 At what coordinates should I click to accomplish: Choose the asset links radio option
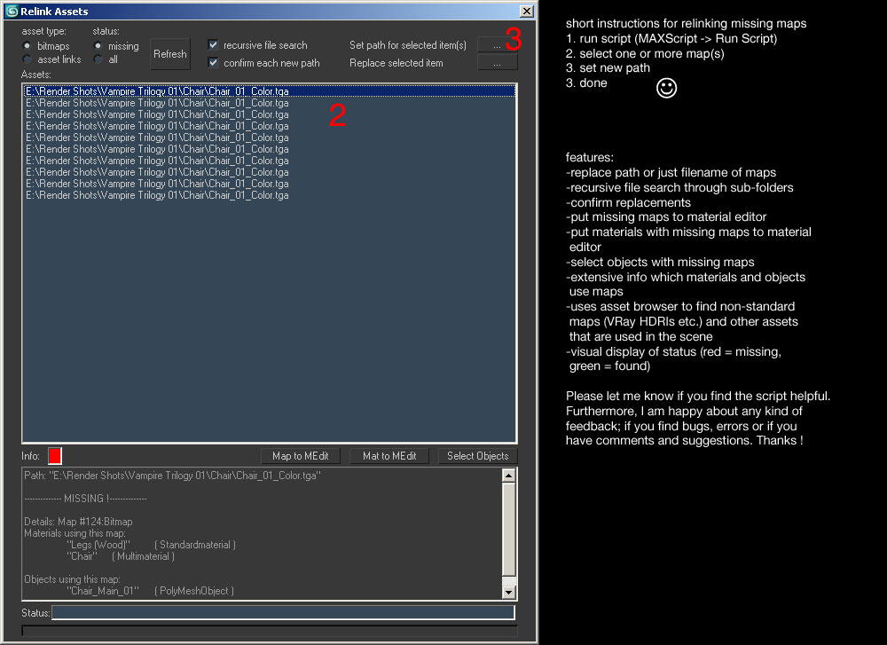click(x=28, y=59)
